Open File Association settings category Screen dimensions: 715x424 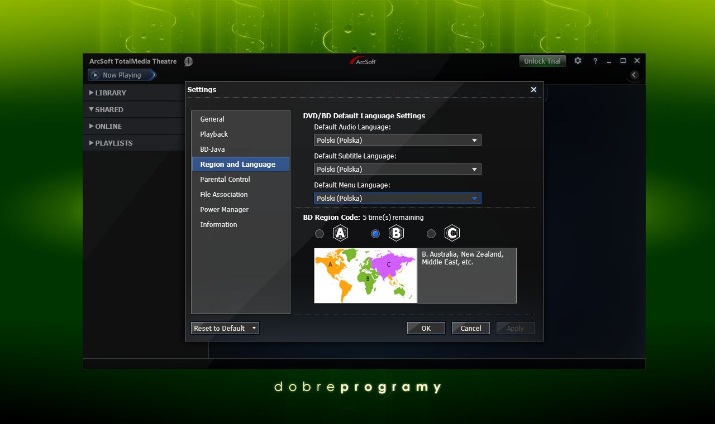241,194
